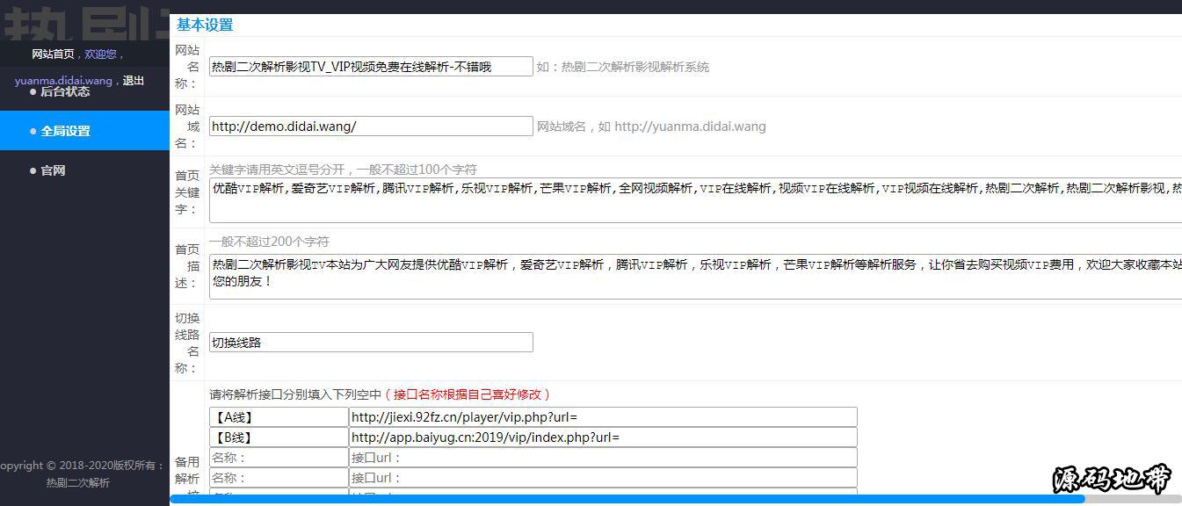Click the 退出 logout link
1182x506 pixels.
[x=134, y=81]
